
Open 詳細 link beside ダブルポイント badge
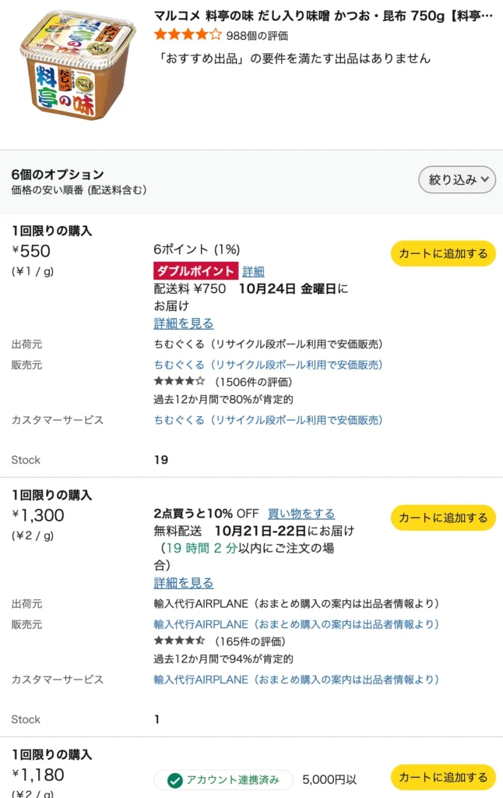click(x=253, y=271)
